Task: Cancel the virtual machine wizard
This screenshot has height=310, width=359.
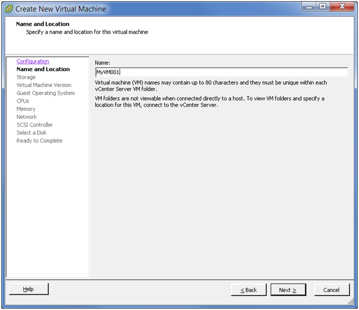Action: click(332, 290)
